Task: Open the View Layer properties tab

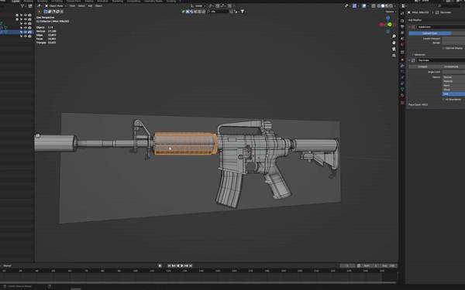Action: tap(402, 32)
